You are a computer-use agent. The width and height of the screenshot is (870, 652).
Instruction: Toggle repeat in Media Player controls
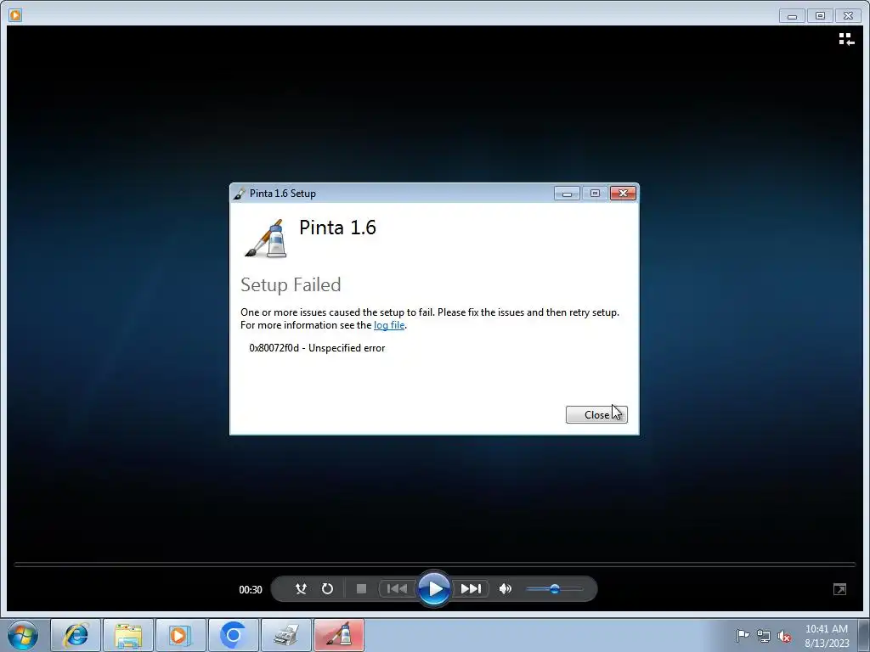(327, 589)
